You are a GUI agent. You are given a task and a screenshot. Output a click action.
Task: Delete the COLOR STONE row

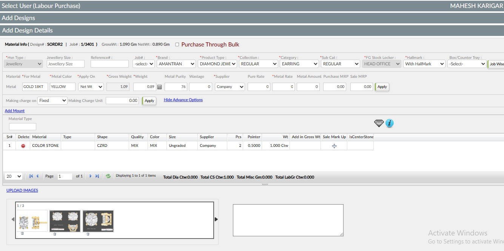pos(23,146)
